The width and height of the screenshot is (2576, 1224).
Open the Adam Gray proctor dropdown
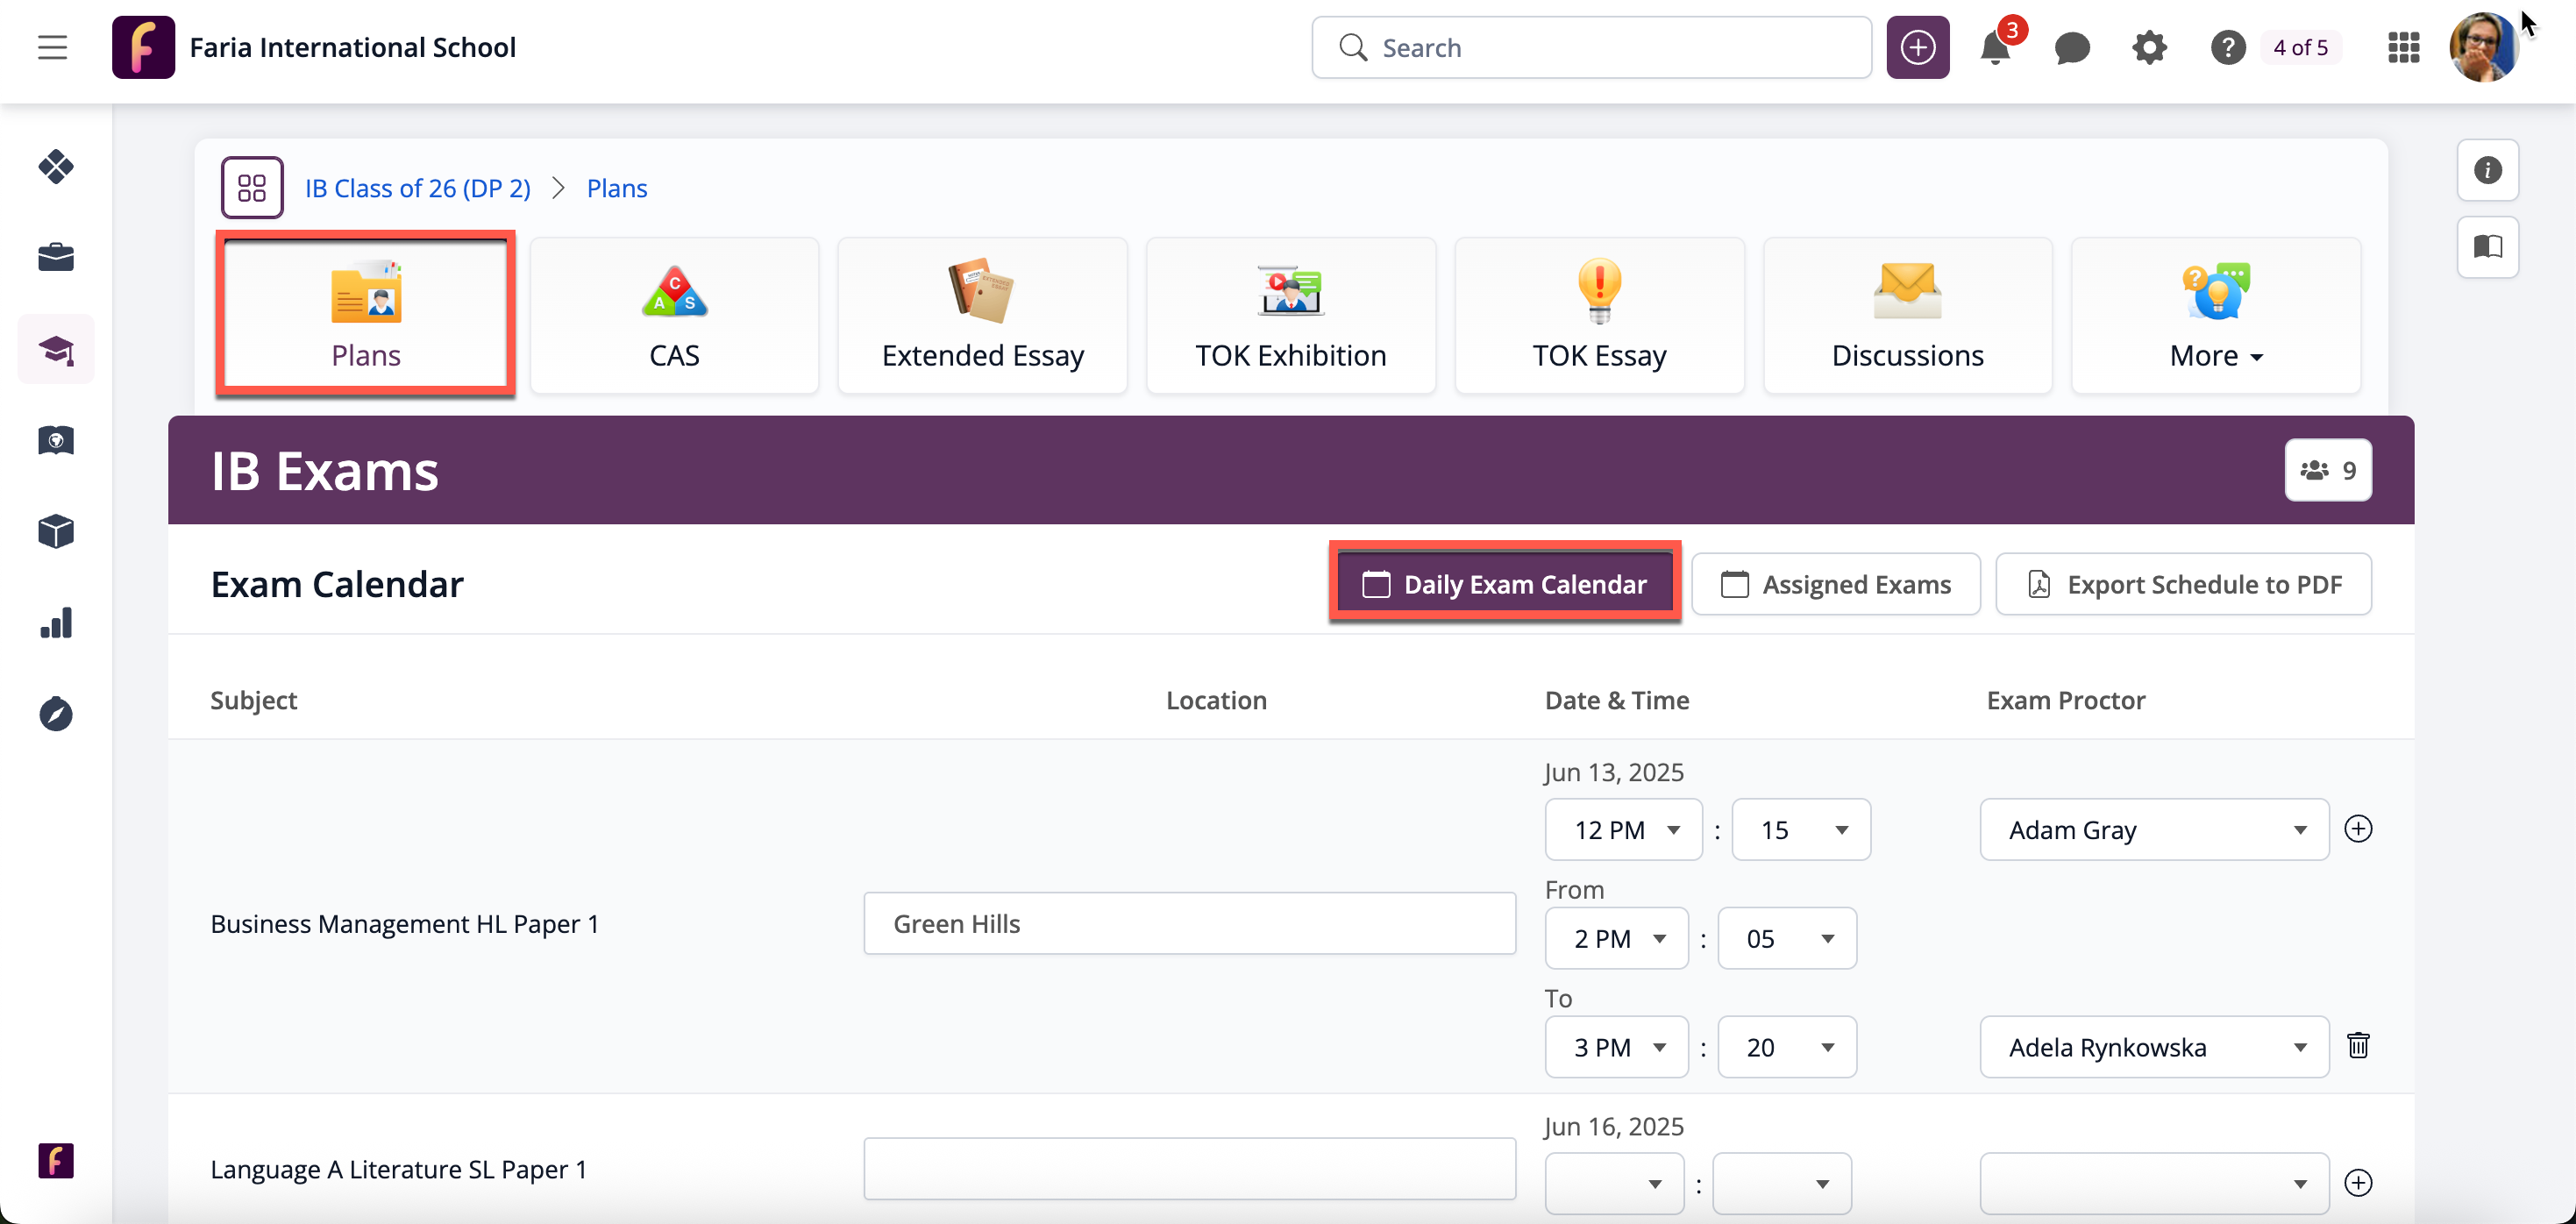click(2153, 830)
